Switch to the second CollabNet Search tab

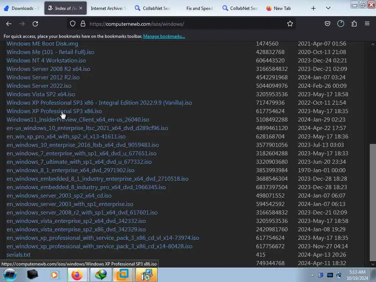pos(240,8)
